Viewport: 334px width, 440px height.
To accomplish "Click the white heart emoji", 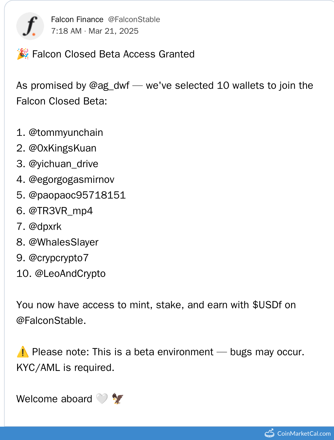I will pos(102,399).
